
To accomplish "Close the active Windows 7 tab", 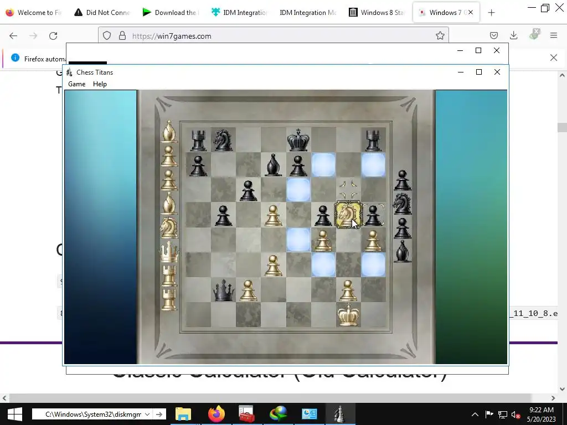I will tap(471, 12).
